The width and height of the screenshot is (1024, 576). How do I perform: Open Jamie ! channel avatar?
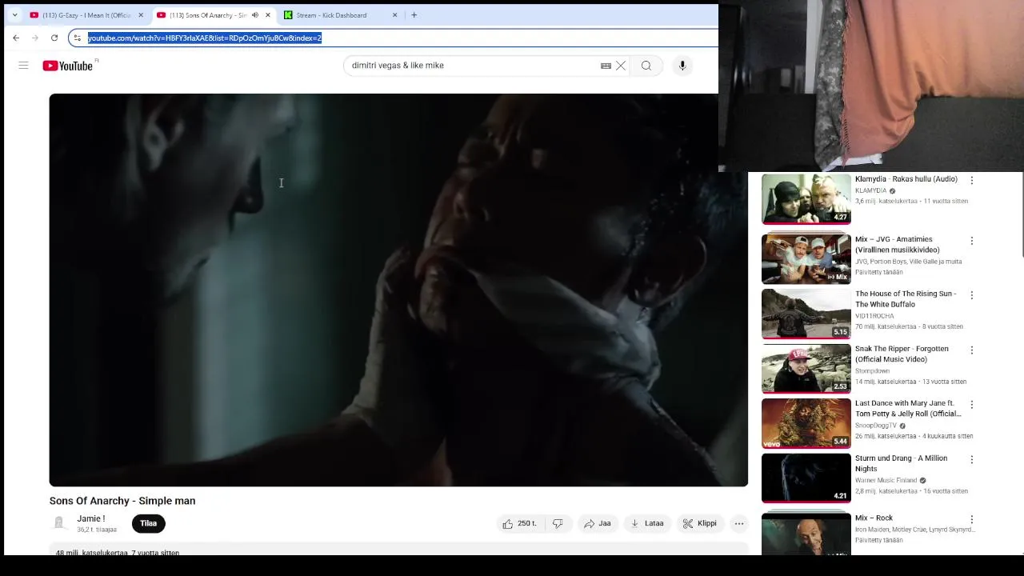pyautogui.click(x=59, y=523)
